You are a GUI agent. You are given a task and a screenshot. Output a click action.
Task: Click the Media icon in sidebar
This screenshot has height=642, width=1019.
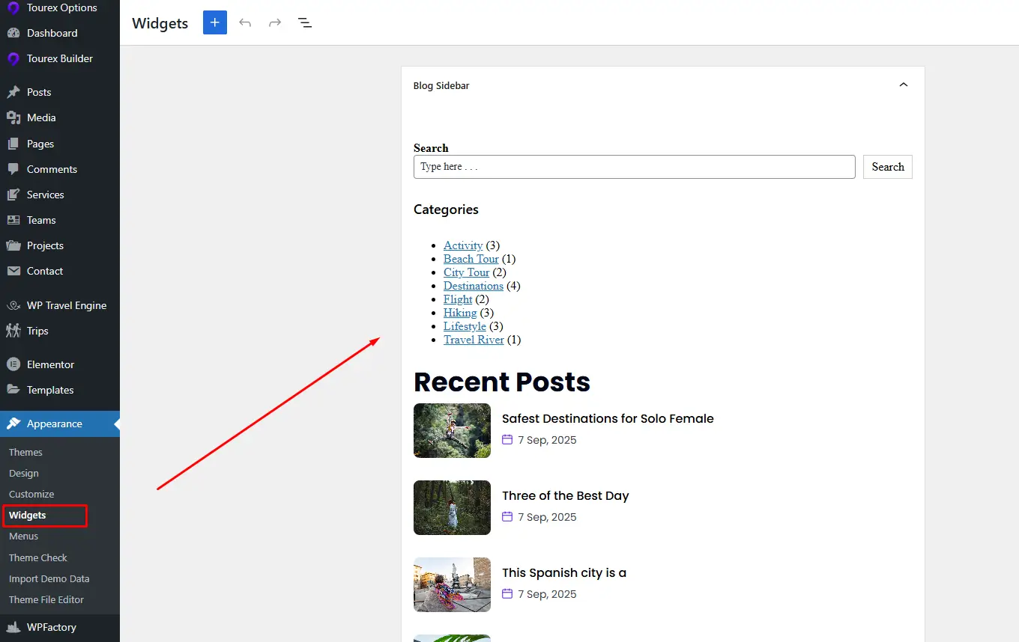(x=13, y=117)
